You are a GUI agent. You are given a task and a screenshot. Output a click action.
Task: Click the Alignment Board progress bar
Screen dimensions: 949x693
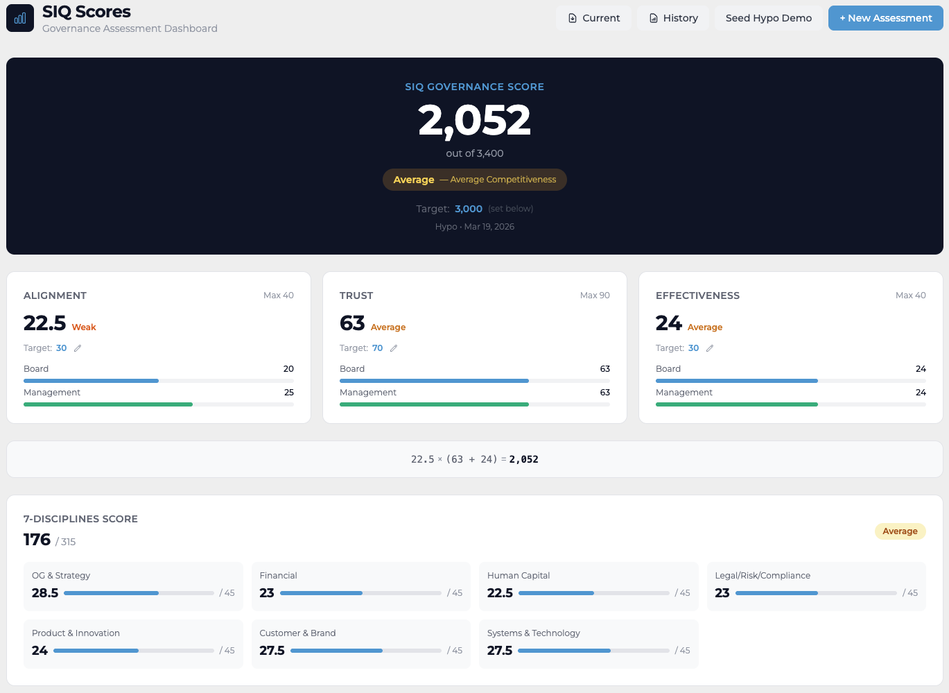coord(158,381)
